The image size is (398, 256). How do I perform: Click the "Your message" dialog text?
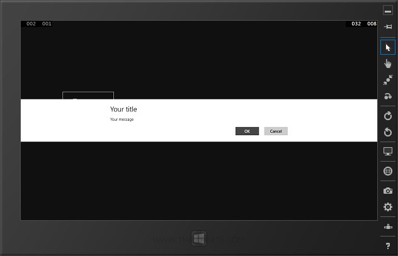(x=122, y=120)
